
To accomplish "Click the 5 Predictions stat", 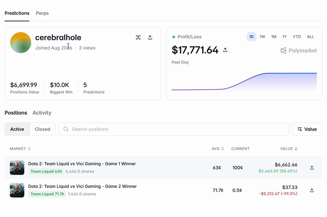I will 94,88.
